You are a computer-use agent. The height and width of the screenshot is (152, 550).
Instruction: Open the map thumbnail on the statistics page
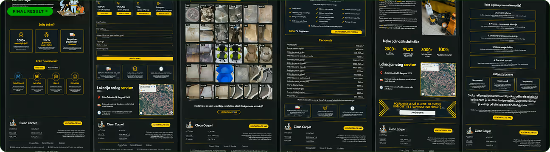[x=438, y=79]
